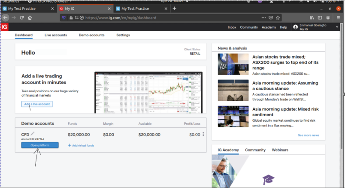Open Firefox home page icon
345x188 pixels.
click(30, 18)
